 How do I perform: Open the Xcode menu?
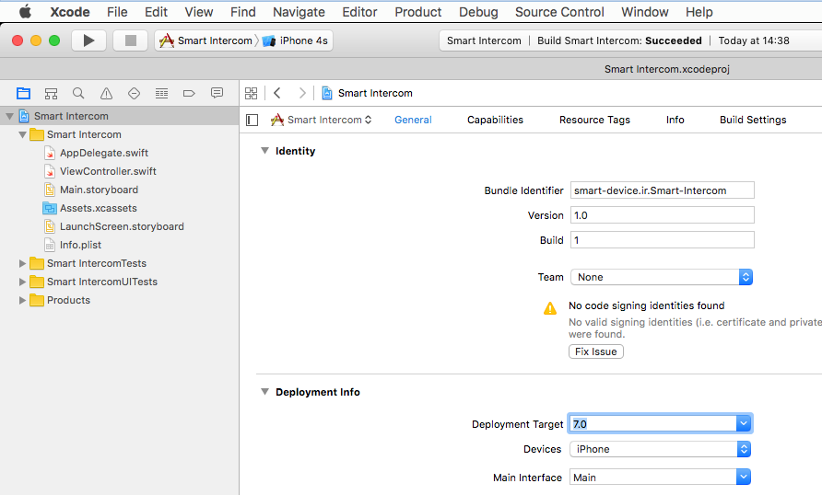tap(70, 12)
